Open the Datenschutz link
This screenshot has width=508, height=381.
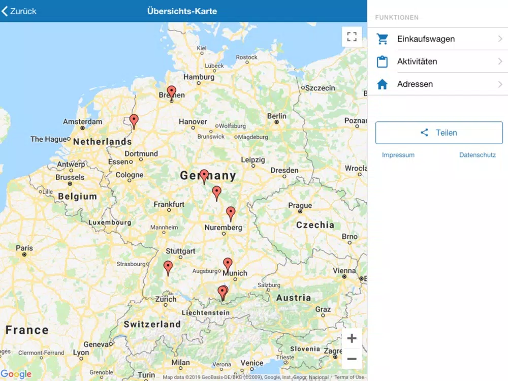pos(477,155)
